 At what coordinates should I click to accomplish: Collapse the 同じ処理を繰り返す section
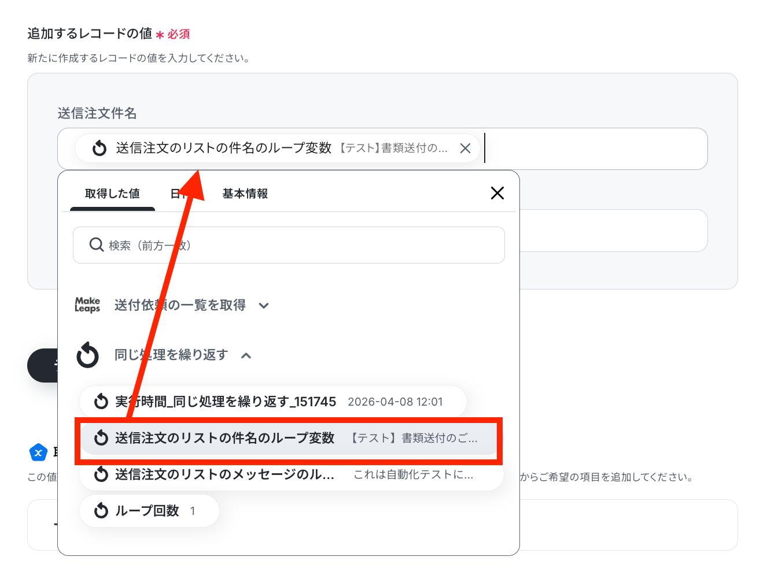[246, 355]
